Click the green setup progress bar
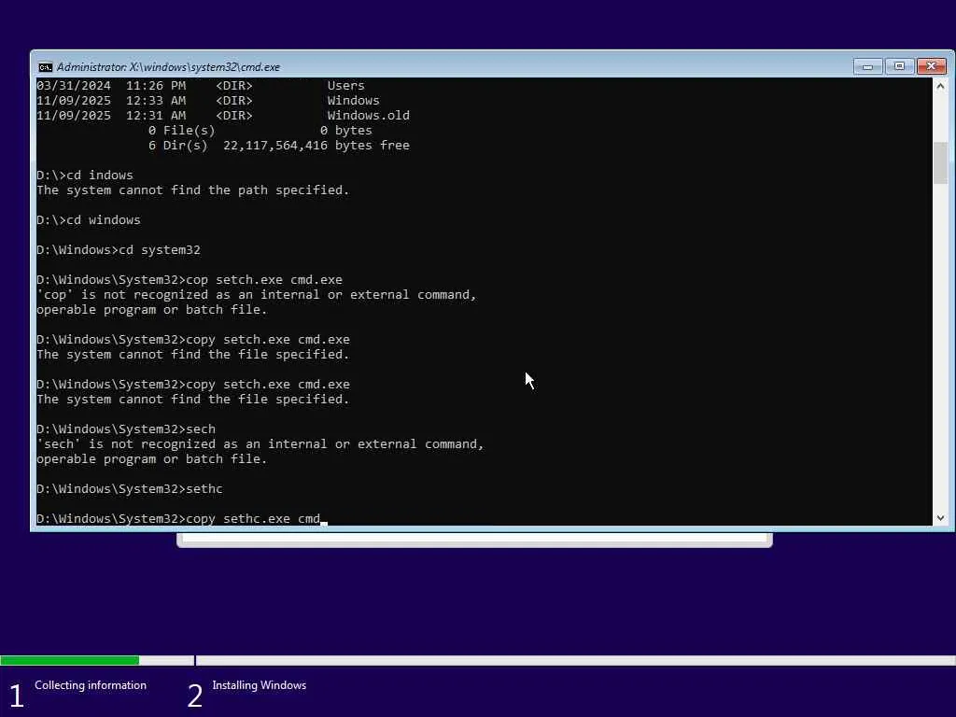The image size is (956, 717). (x=69, y=660)
